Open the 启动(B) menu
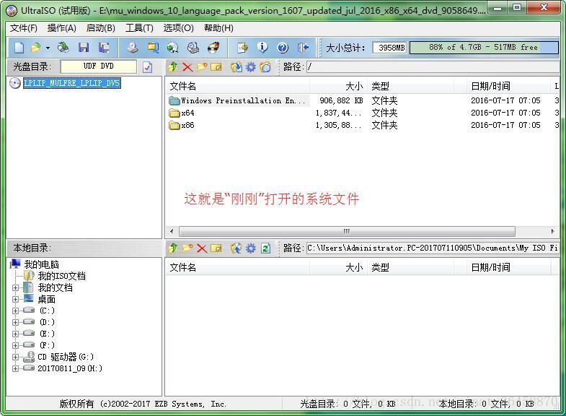Image resolution: width=566 pixels, height=416 pixels. [x=101, y=28]
